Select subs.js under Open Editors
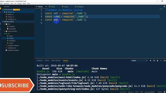 click(18, 17)
